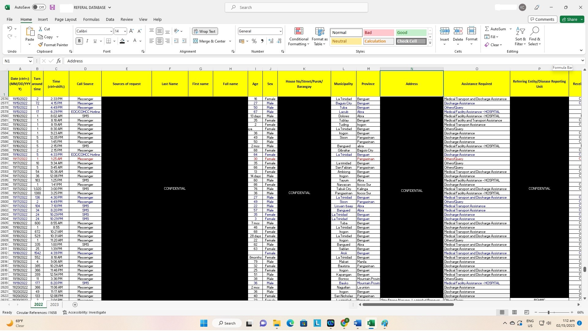This screenshot has height=331, width=588.
Task: Open the Page Layout ribbon tab
Action: point(66,20)
